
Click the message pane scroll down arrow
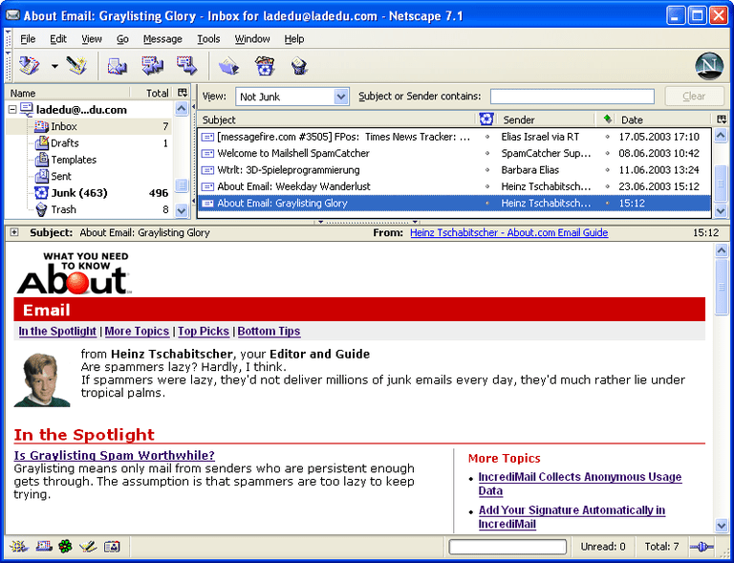(722, 526)
